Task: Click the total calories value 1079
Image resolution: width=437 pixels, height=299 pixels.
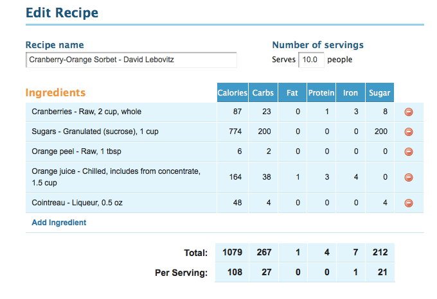Action: [232, 253]
